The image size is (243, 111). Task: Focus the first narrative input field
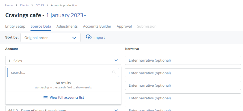coord(183,60)
